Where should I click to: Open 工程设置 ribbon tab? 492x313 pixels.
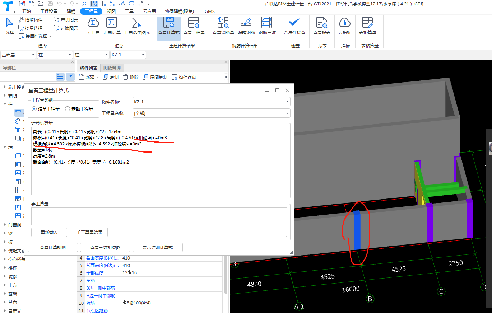coord(49,11)
